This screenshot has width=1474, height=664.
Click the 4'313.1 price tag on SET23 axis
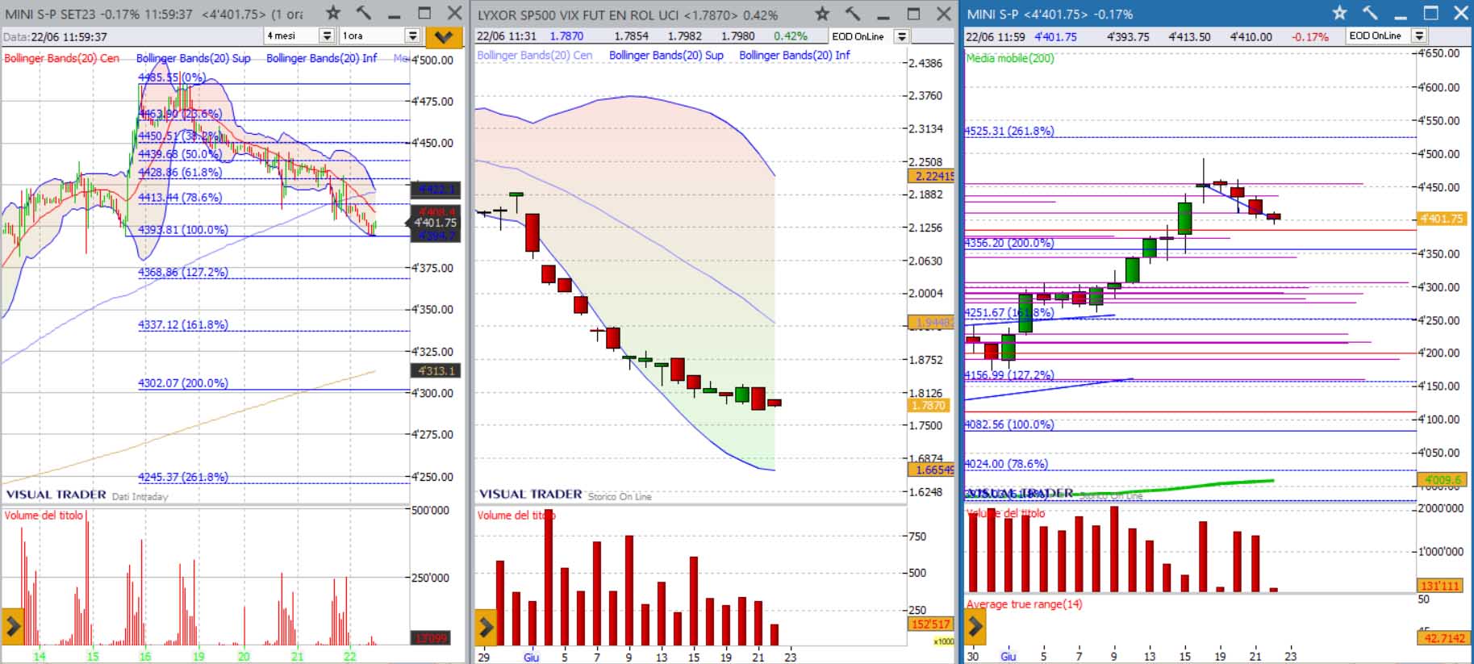tap(436, 371)
